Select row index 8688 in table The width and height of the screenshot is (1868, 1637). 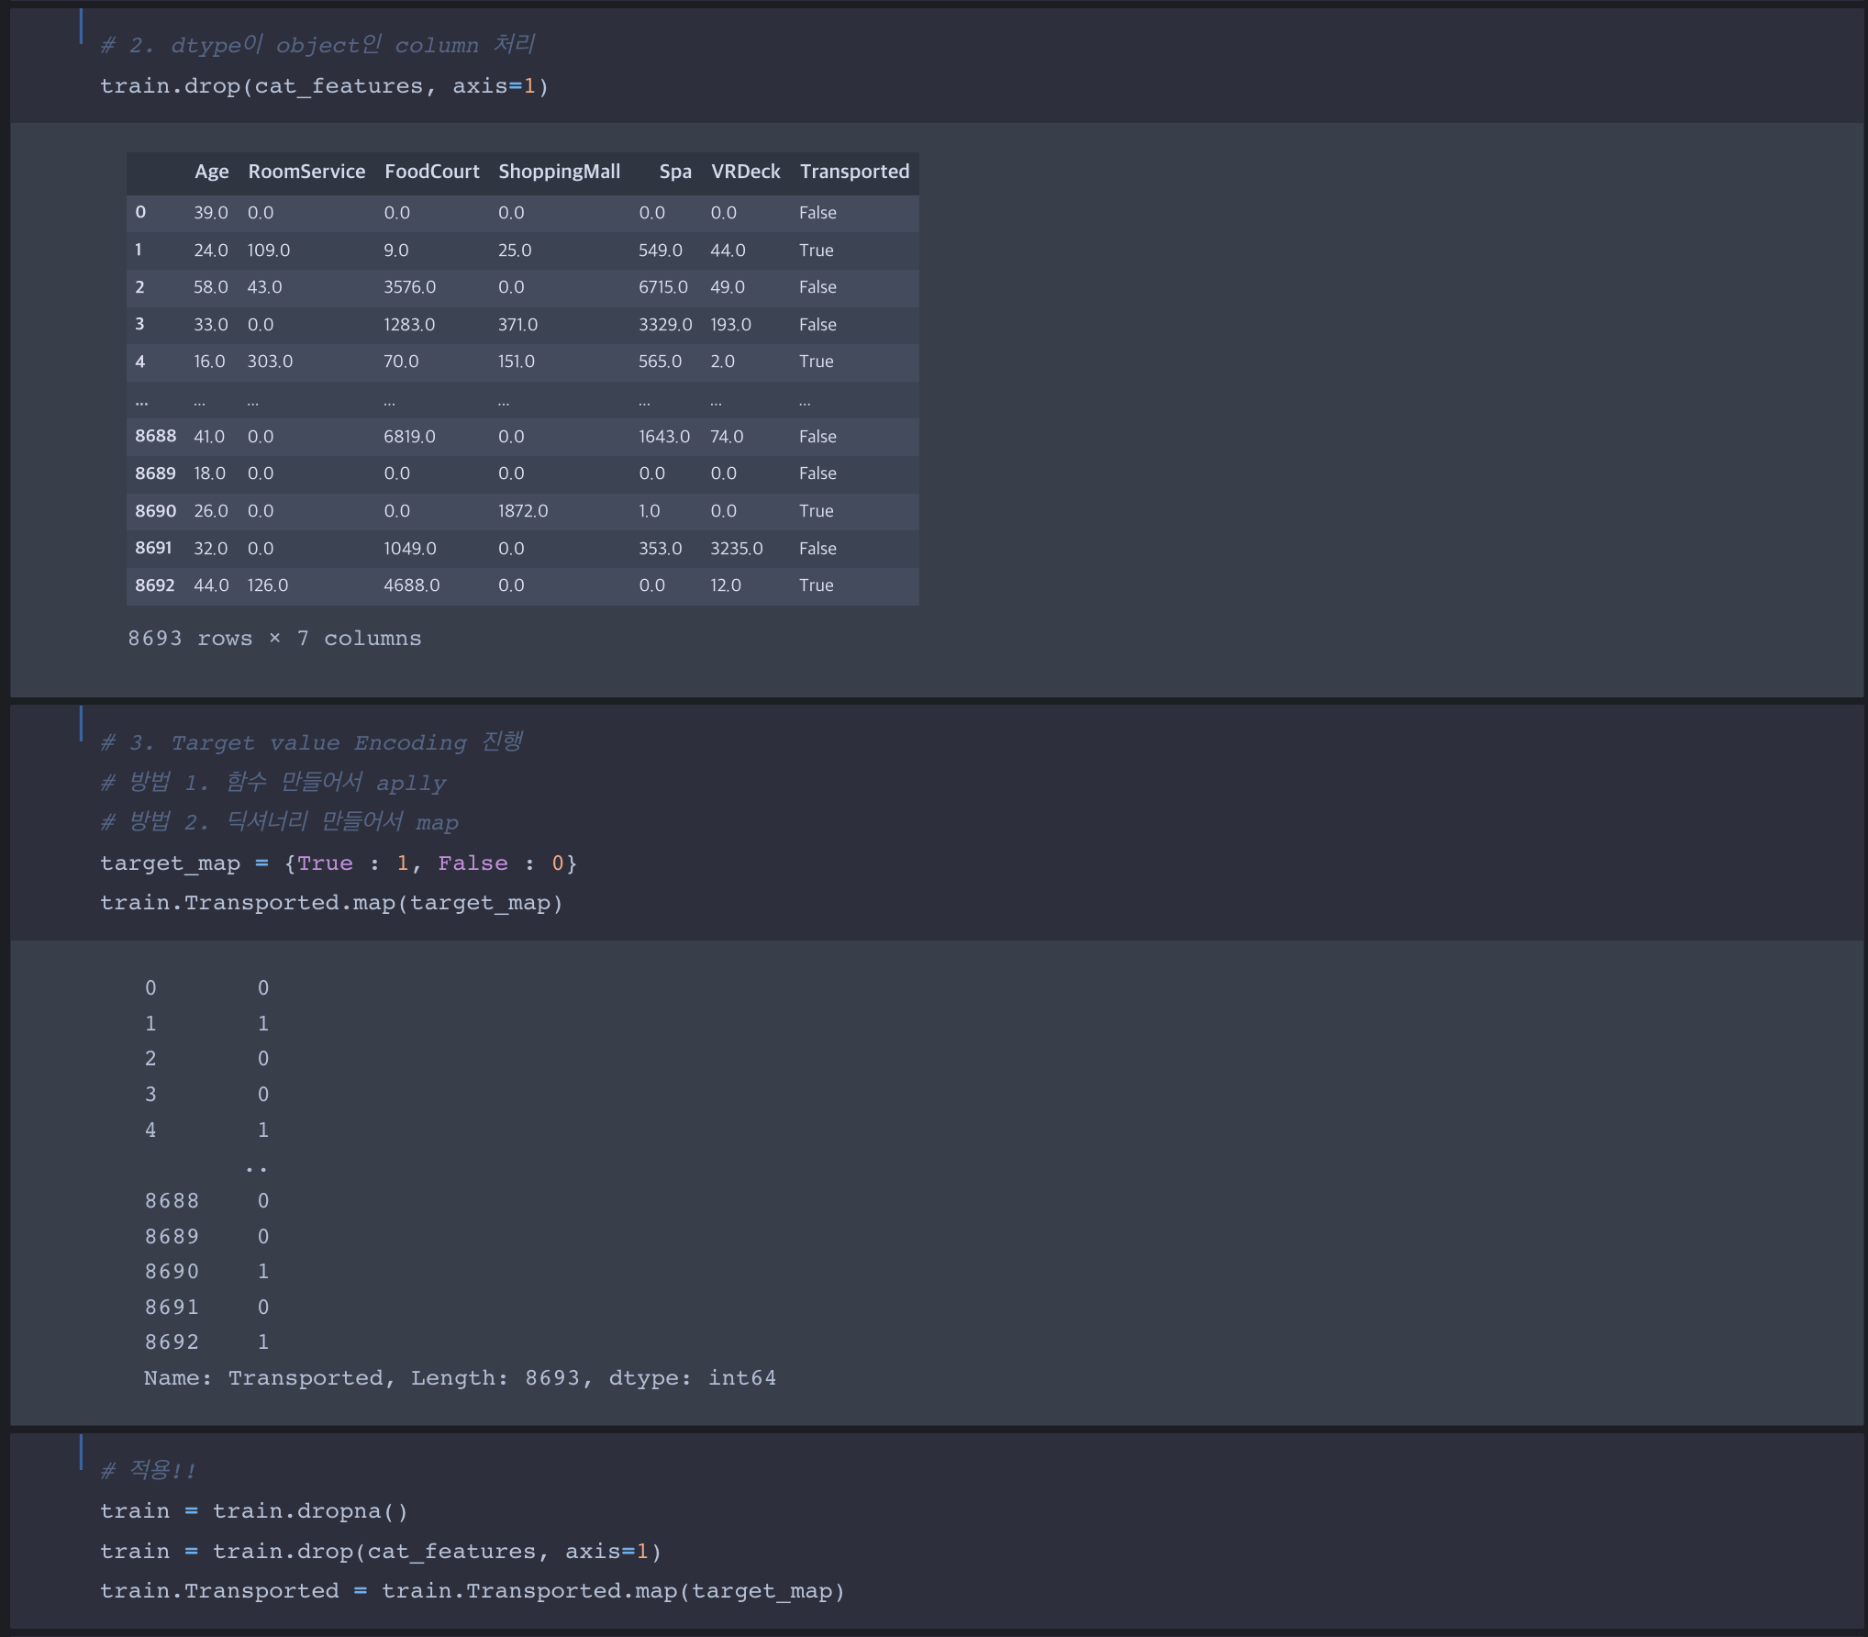click(x=155, y=436)
